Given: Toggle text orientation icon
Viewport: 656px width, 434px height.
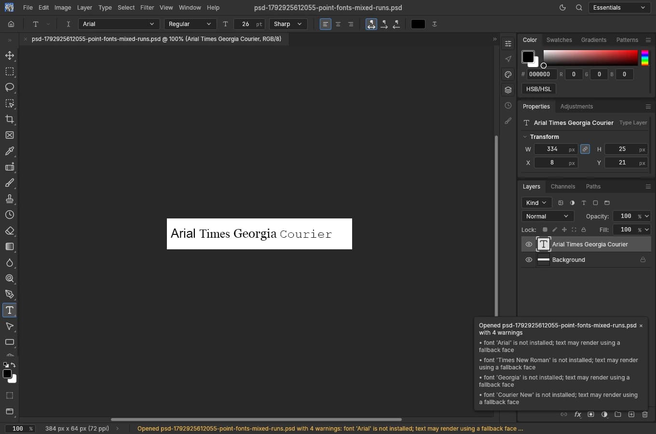Looking at the screenshot, I should coord(68,24).
